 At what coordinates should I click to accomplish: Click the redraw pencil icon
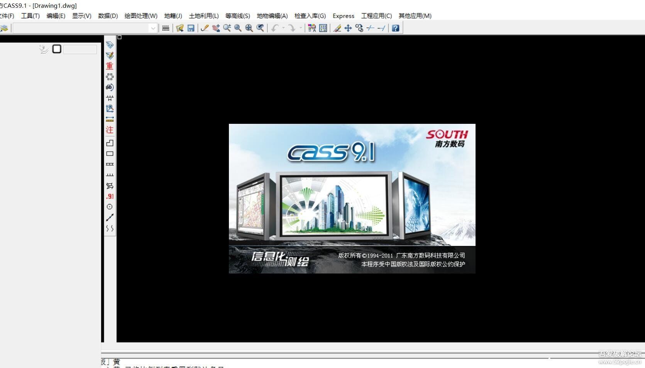(205, 28)
